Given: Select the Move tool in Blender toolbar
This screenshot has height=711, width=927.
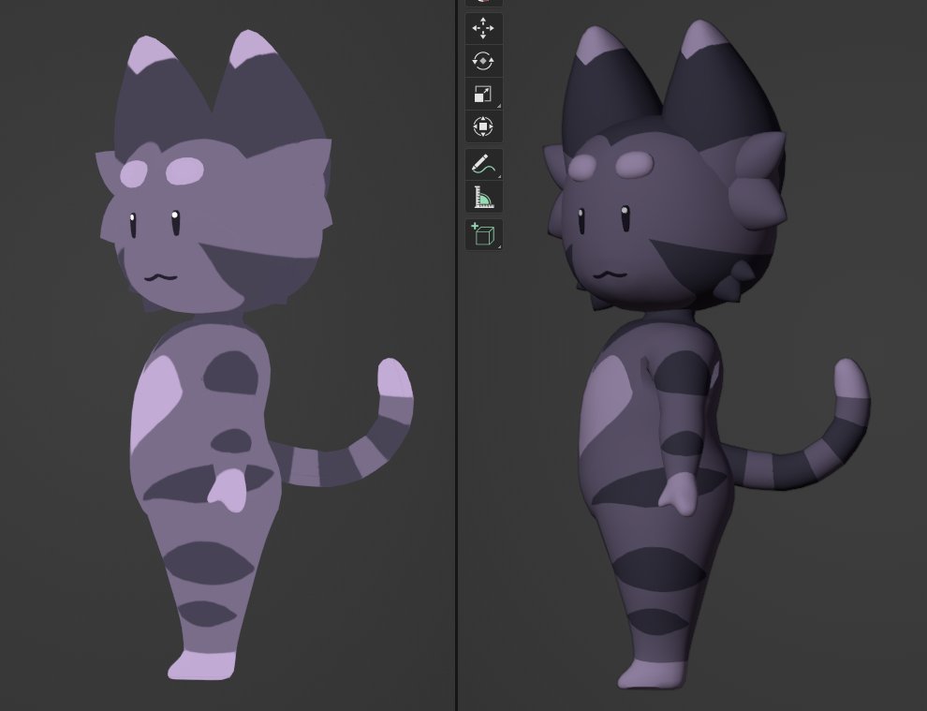Looking at the screenshot, I should pyautogui.click(x=483, y=28).
